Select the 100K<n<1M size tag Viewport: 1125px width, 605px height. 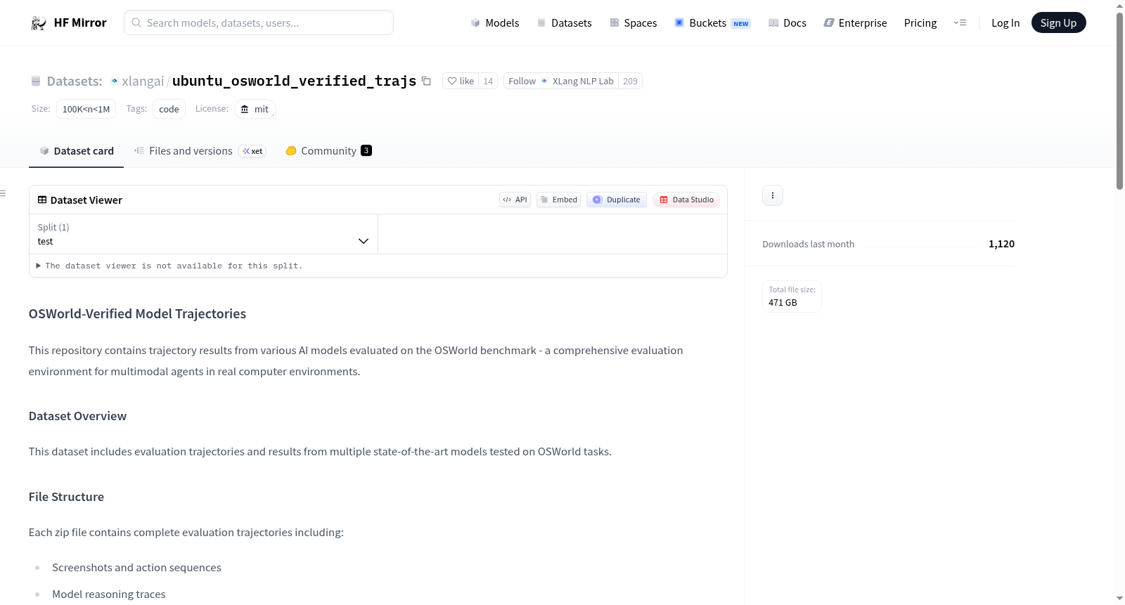click(x=86, y=109)
